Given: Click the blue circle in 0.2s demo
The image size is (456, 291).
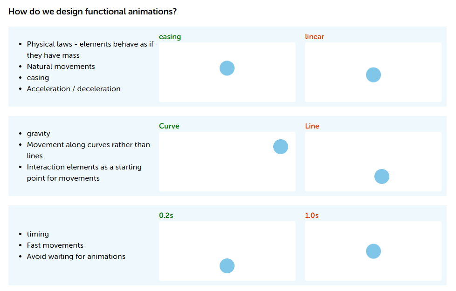Looking at the screenshot, I should pos(227,266).
